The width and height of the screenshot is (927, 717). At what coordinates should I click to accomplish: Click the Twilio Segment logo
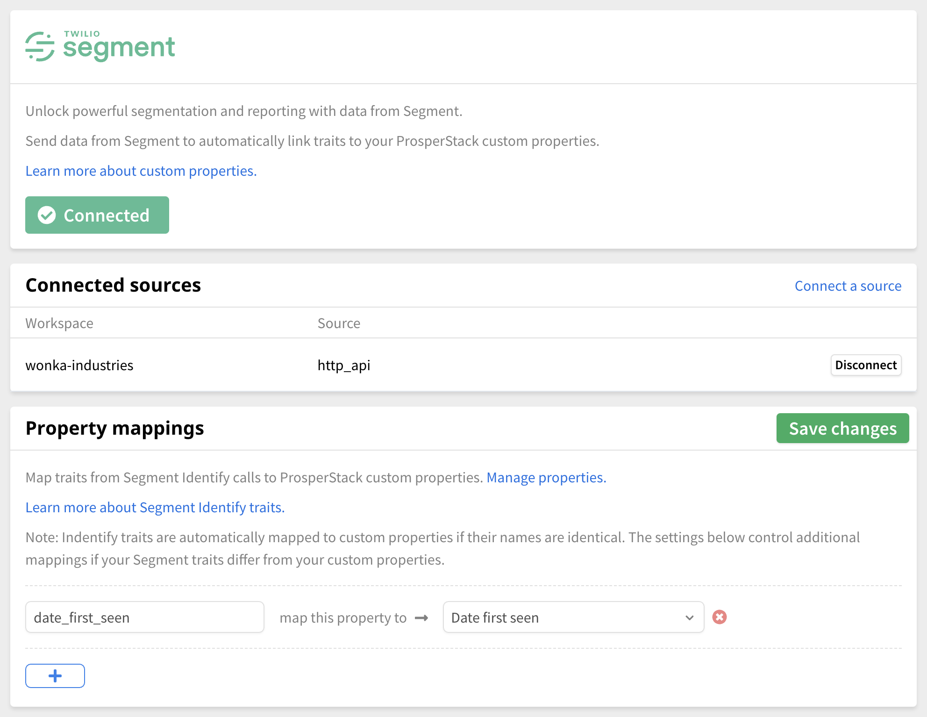pyautogui.click(x=100, y=47)
